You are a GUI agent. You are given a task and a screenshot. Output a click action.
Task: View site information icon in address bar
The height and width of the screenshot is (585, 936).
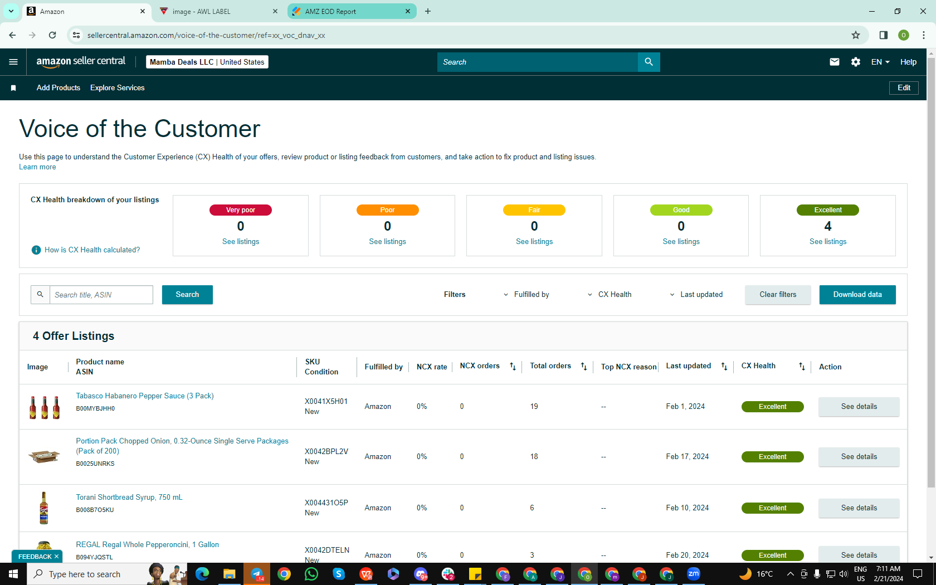pos(76,35)
